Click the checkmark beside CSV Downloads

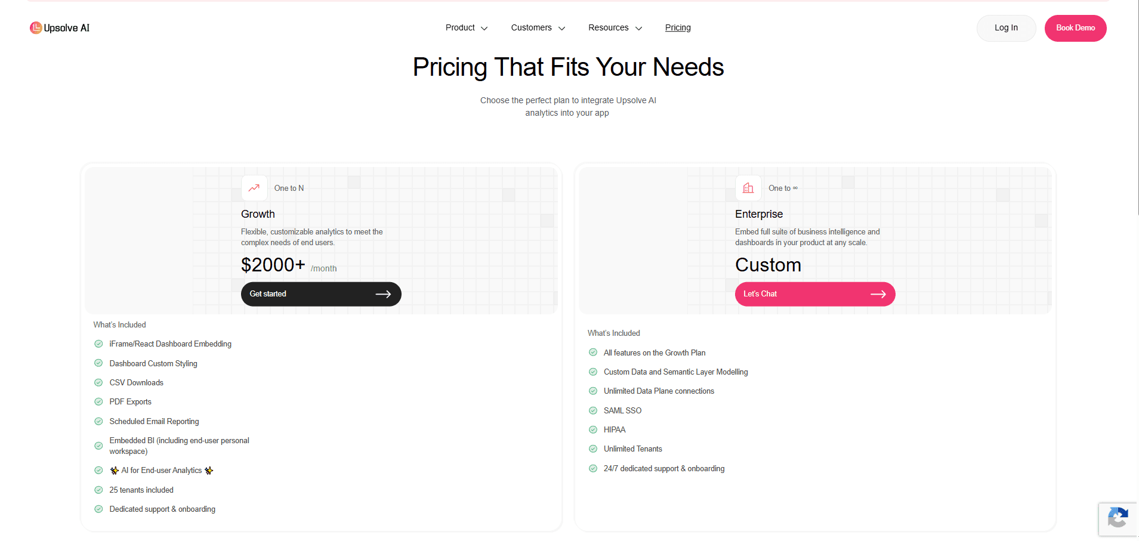point(98,382)
